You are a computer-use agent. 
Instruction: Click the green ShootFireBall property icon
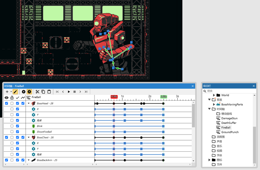point(34,132)
